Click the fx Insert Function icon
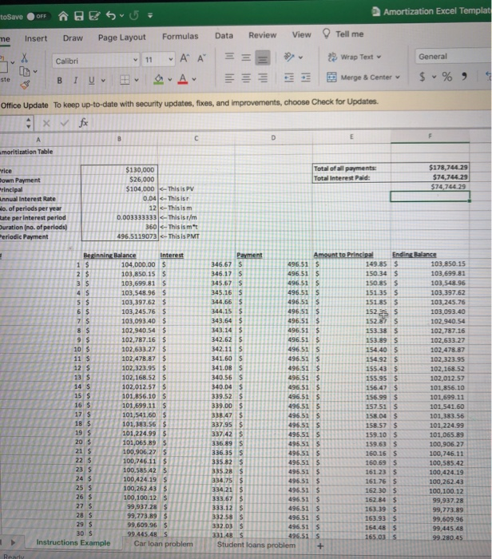Viewport: 492px width, 559px height. [83, 123]
